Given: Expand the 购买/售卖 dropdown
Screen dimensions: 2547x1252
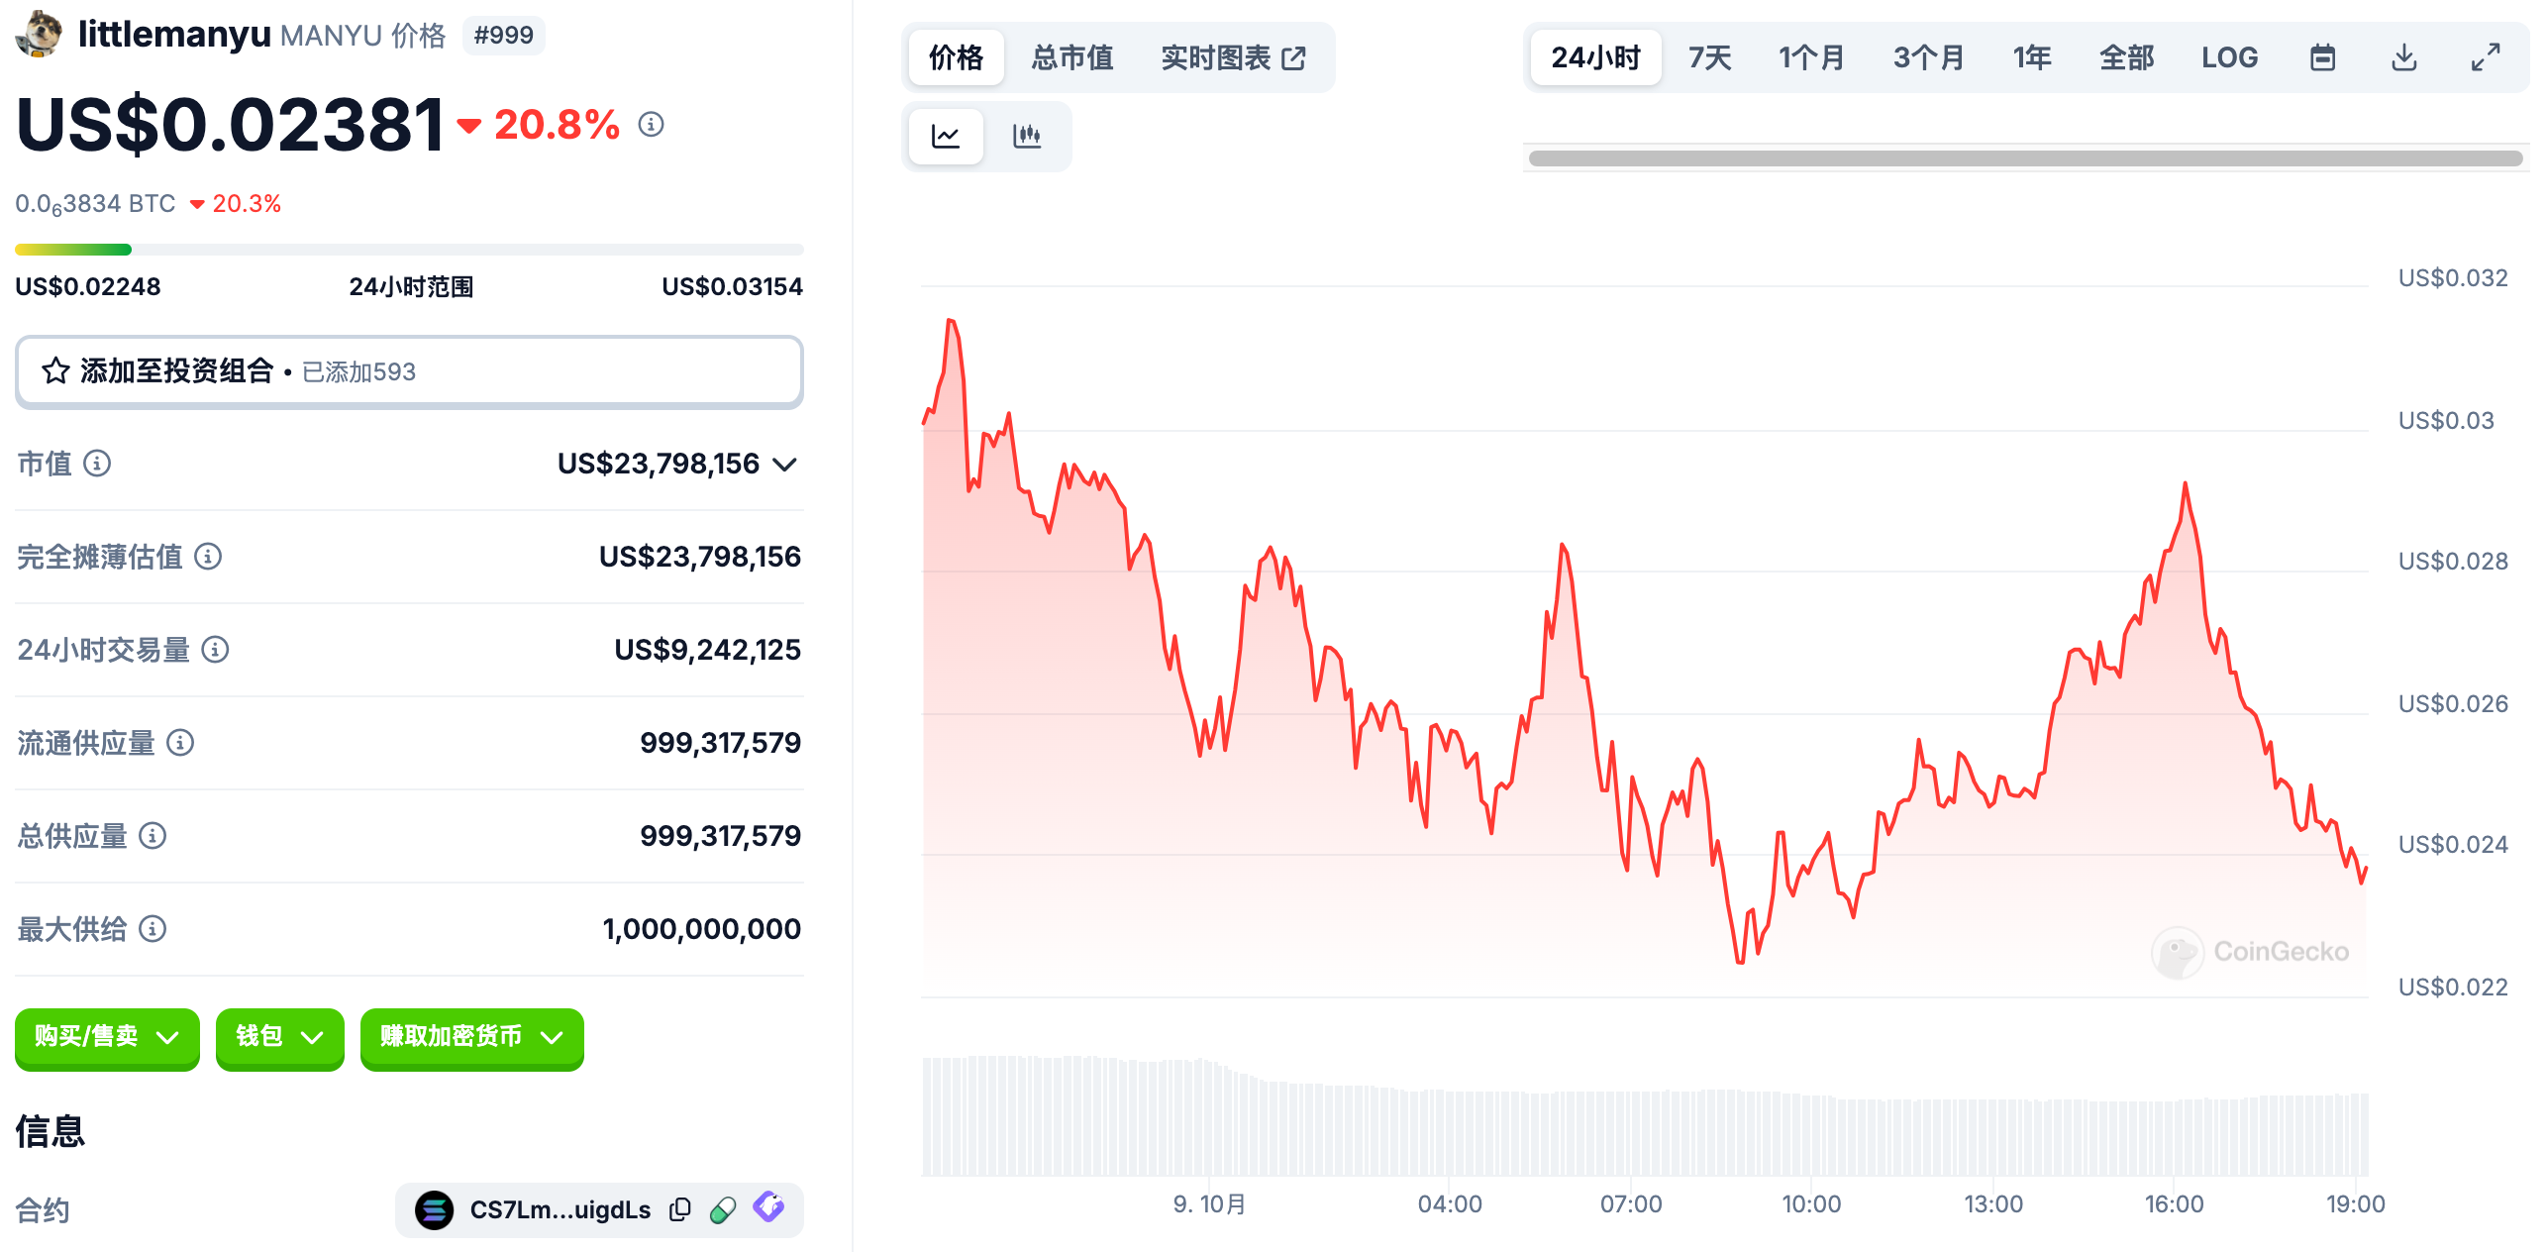Looking at the screenshot, I should [107, 1037].
